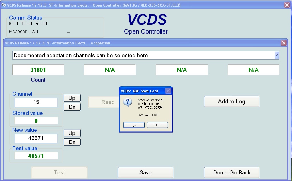Click the dropdown arrow for adaptation channels
Image resolution: width=292 pixels, height=181 pixels.
(x=276, y=55)
